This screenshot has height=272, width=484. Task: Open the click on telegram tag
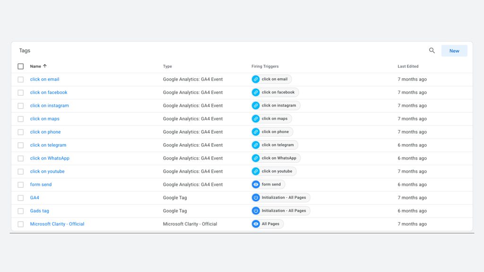48,145
